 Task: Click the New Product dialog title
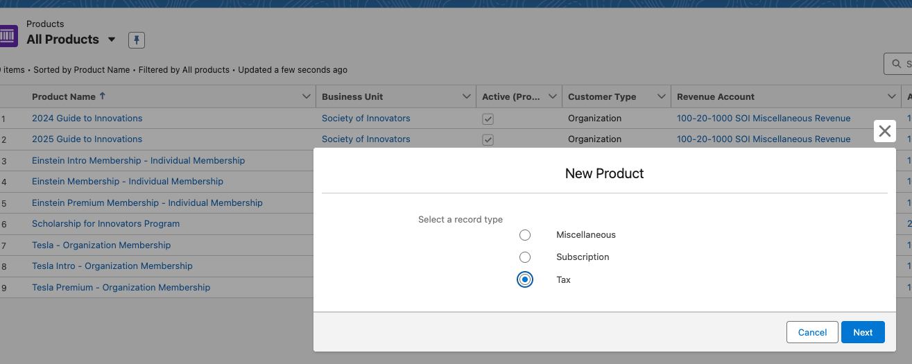605,173
